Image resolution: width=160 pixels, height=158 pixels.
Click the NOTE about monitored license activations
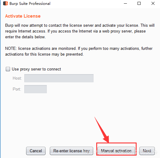[79, 51]
